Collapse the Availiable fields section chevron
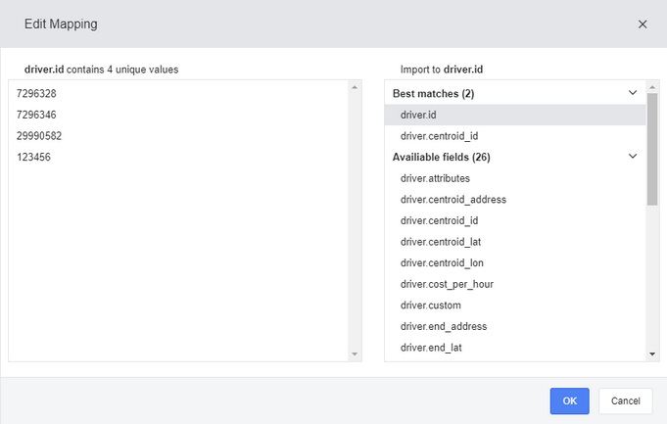This screenshot has height=424, width=667. (633, 156)
